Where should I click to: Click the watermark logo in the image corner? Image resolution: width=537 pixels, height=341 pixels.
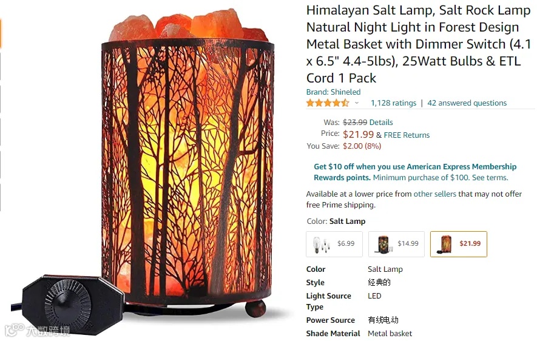click(37, 331)
